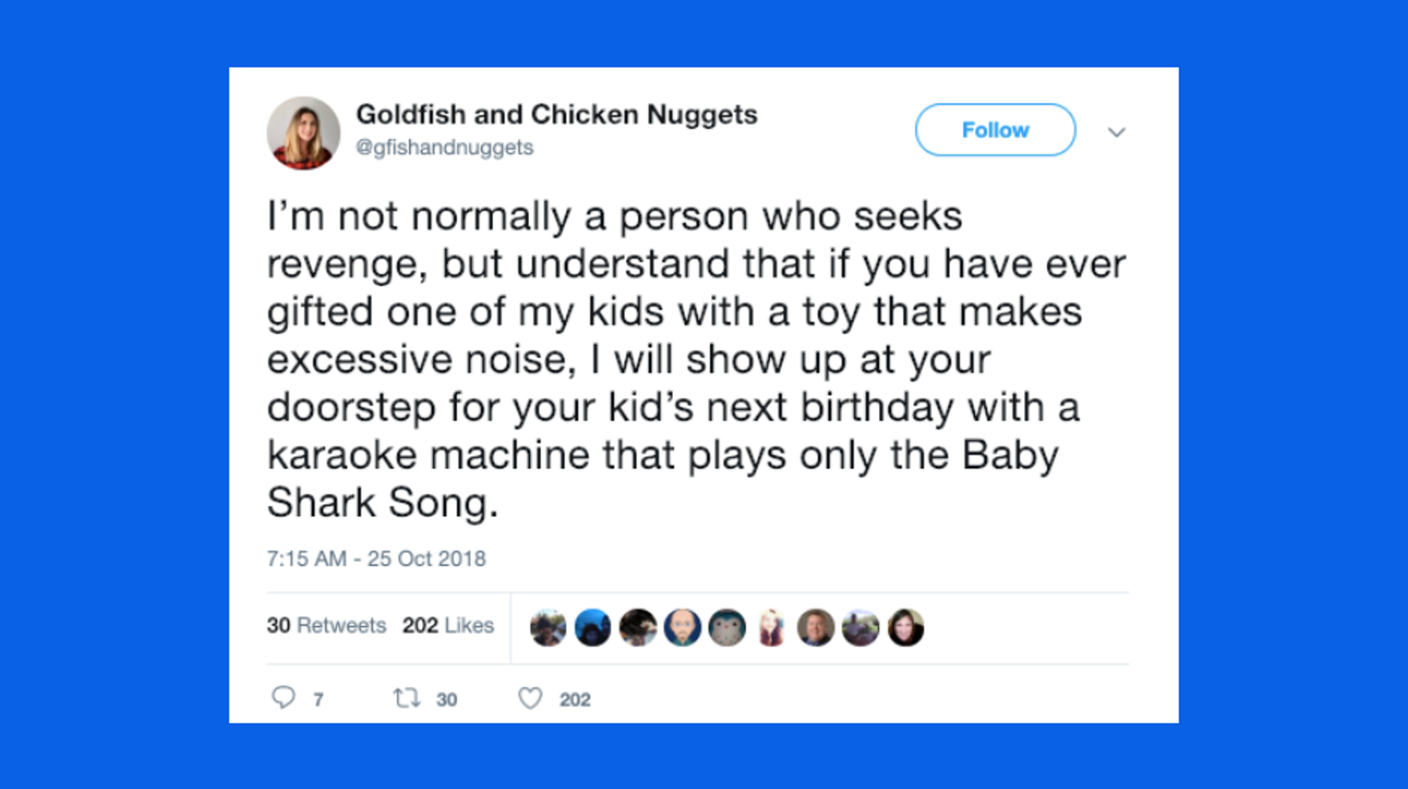The image size is (1408, 789).
Task: Click the reply count of 7
Action: point(318,700)
